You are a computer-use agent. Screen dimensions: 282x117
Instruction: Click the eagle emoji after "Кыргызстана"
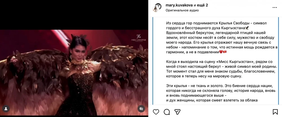247,28
